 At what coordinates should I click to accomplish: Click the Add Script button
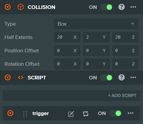[122, 95]
